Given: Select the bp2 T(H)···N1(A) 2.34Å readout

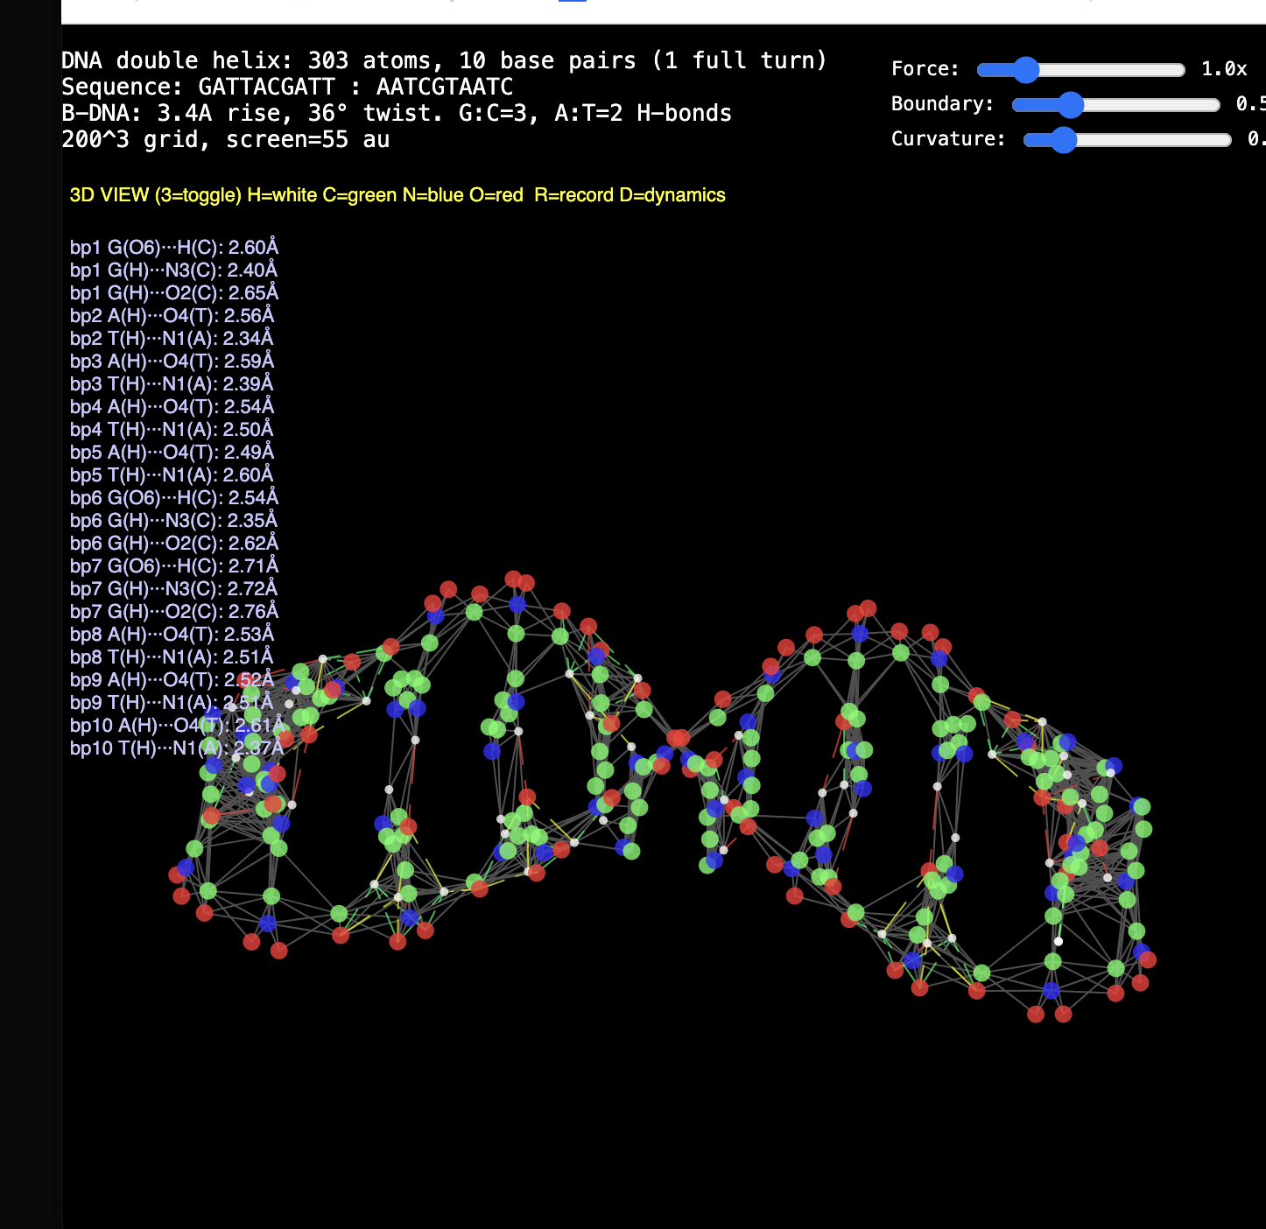Looking at the screenshot, I should (172, 339).
